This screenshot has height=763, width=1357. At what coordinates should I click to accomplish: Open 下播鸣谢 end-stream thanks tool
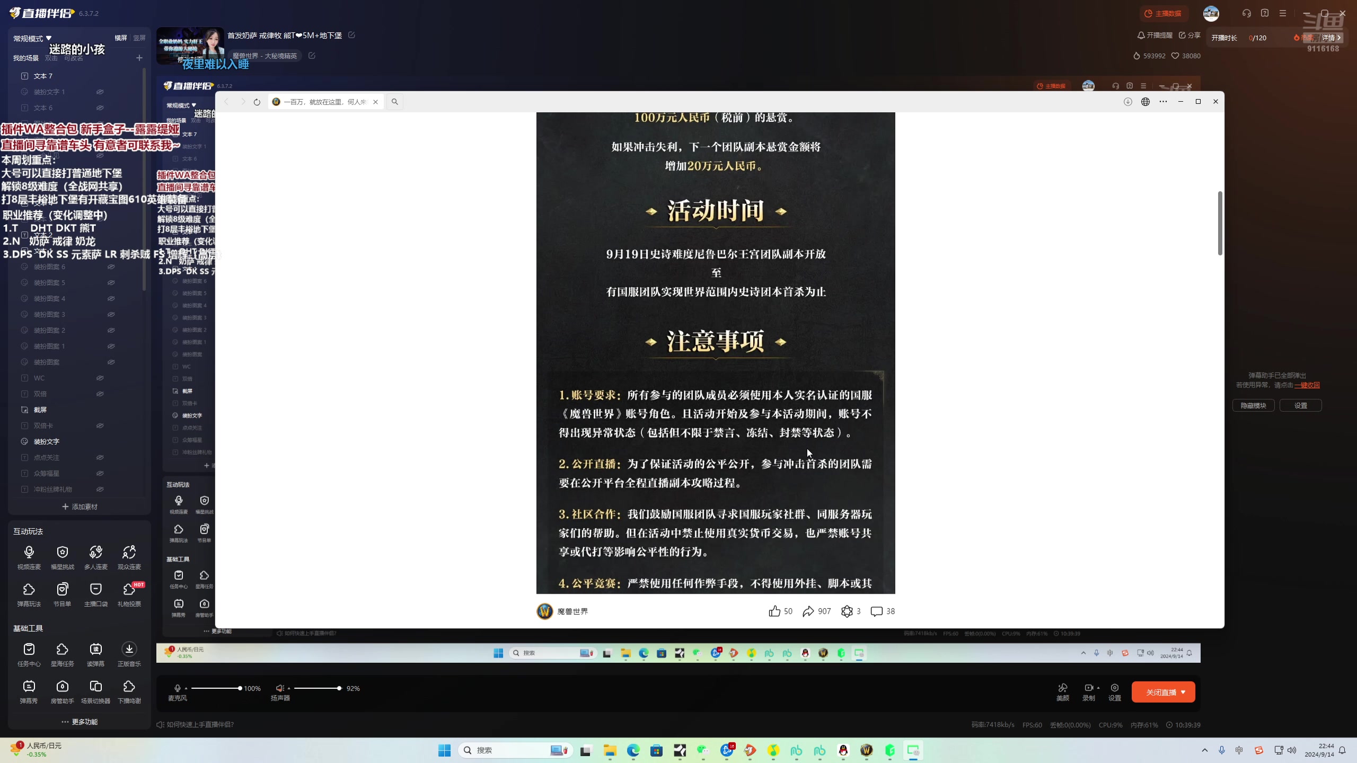point(129,691)
